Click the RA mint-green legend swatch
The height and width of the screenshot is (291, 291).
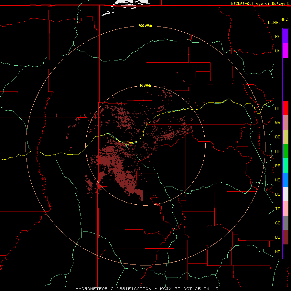(286, 166)
